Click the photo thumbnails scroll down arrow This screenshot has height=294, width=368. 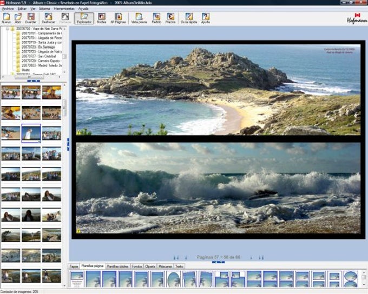click(x=64, y=286)
